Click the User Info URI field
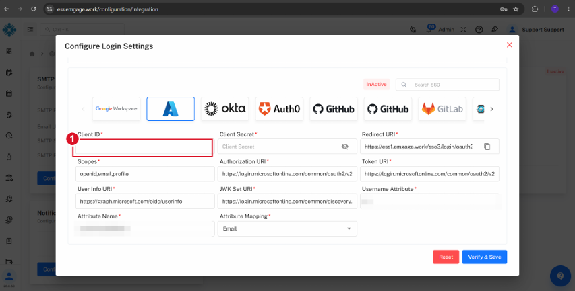The image size is (575, 291). [x=145, y=201]
